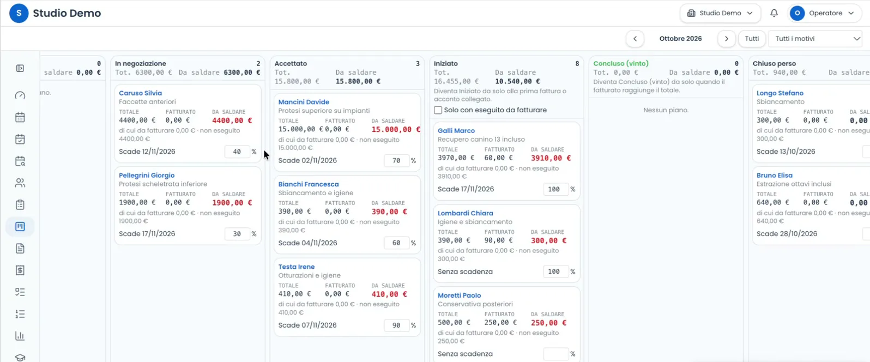Open Galli Marco patient link

(456, 131)
